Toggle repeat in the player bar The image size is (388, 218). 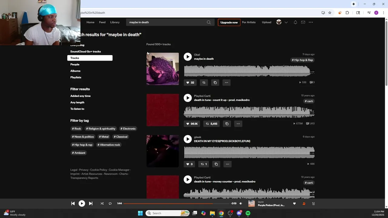pos(110,203)
